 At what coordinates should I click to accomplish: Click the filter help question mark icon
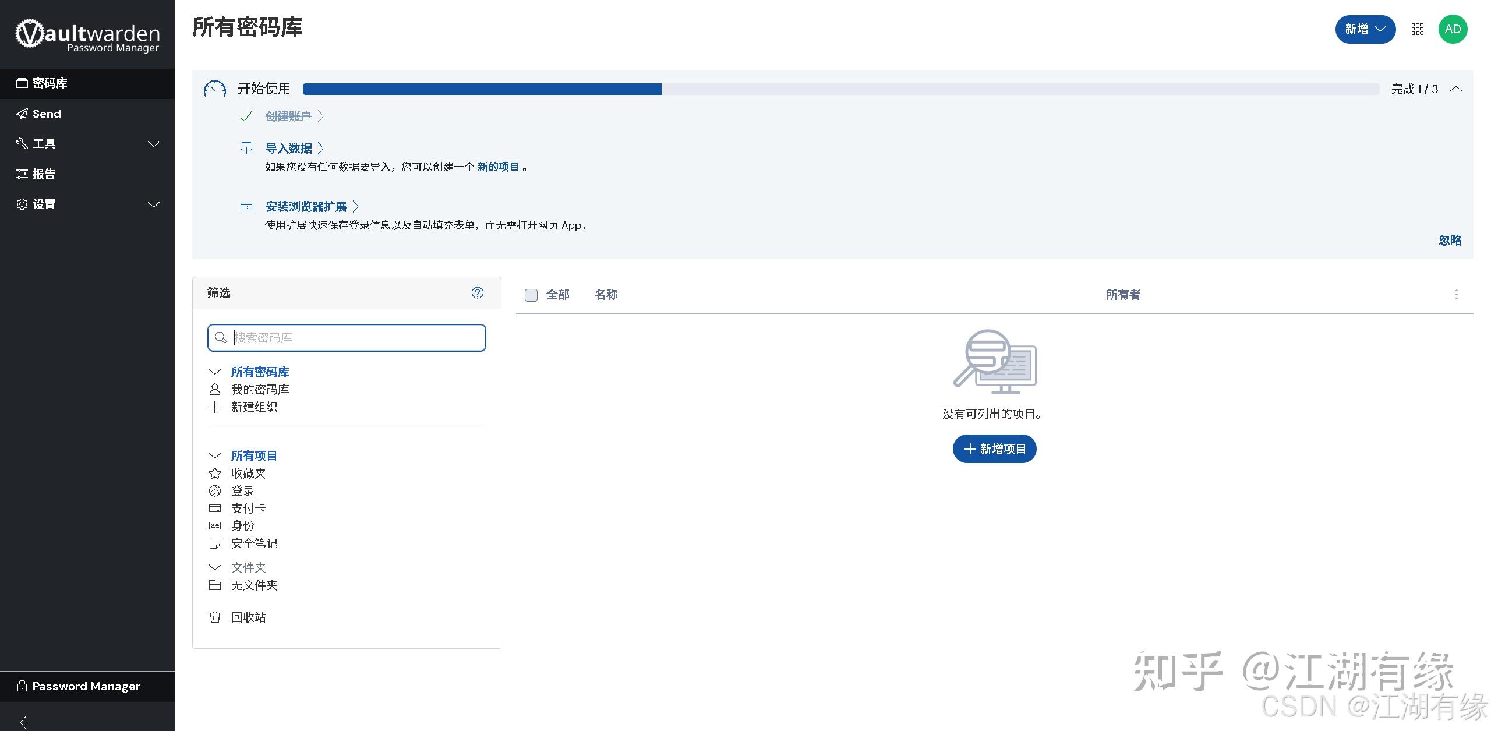[x=477, y=293]
